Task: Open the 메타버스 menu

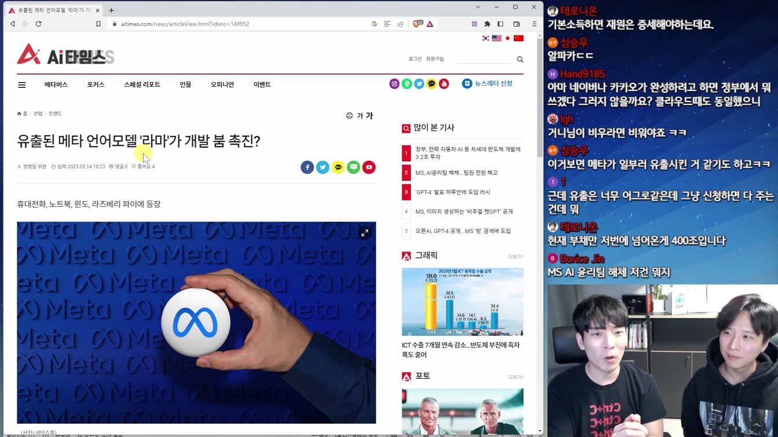Action: (56, 85)
